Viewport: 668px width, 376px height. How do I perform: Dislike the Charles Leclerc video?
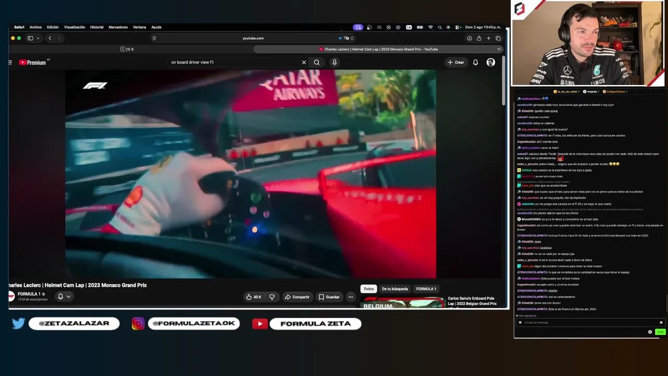[272, 297]
